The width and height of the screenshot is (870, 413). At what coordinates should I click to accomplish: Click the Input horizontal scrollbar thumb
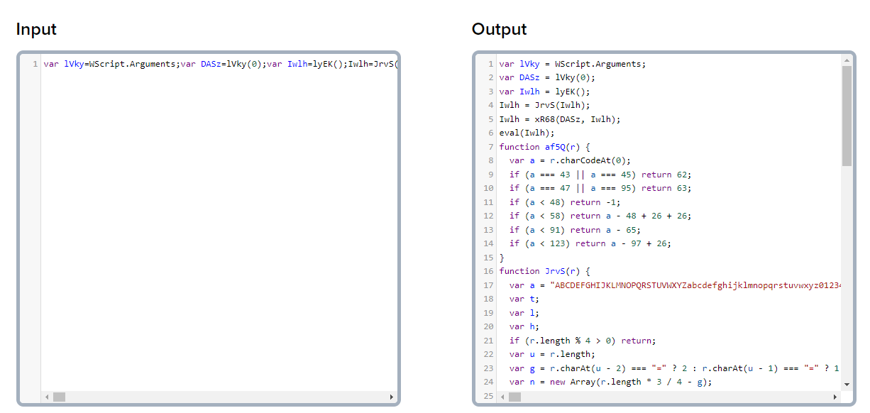point(60,397)
